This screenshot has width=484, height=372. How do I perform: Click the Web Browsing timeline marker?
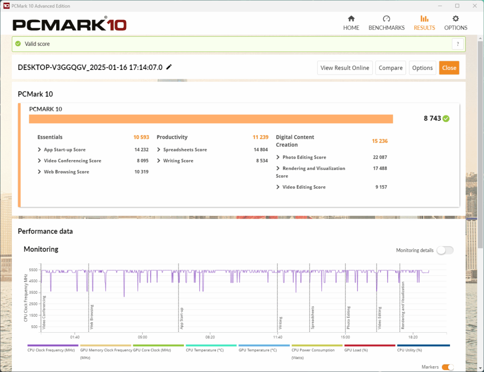[x=91, y=317]
